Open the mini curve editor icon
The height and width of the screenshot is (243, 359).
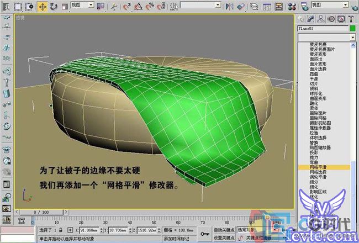pos(22,220)
